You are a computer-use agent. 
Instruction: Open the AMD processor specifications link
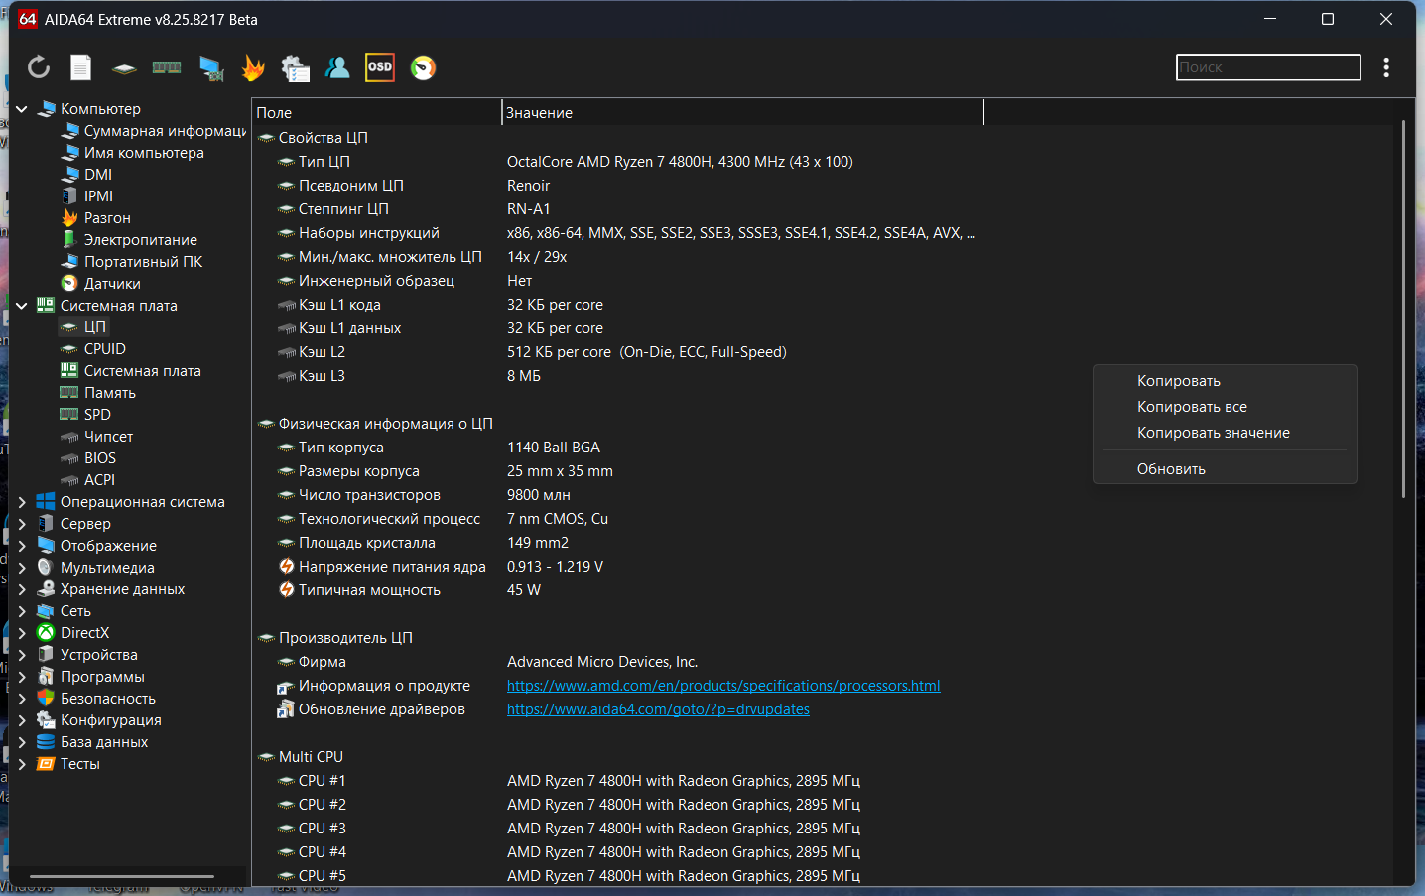coord(722,686)
